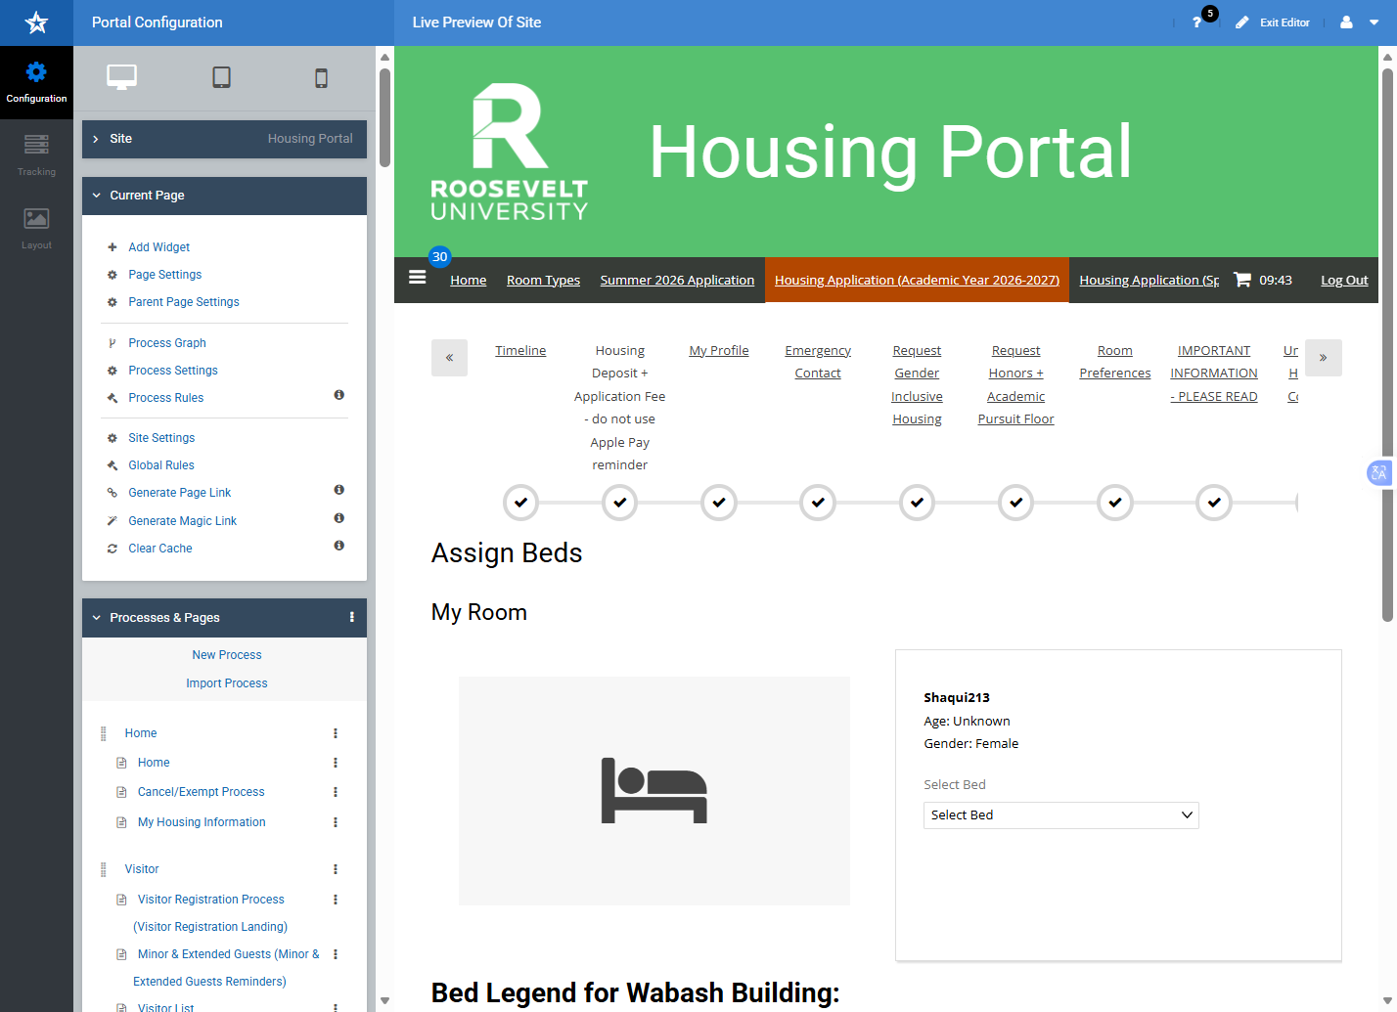The width and height of the screenshot is (1397, 1012).
Task: Collapse the Current Page section
Action: pyautogui.click(x=224, y=196)
